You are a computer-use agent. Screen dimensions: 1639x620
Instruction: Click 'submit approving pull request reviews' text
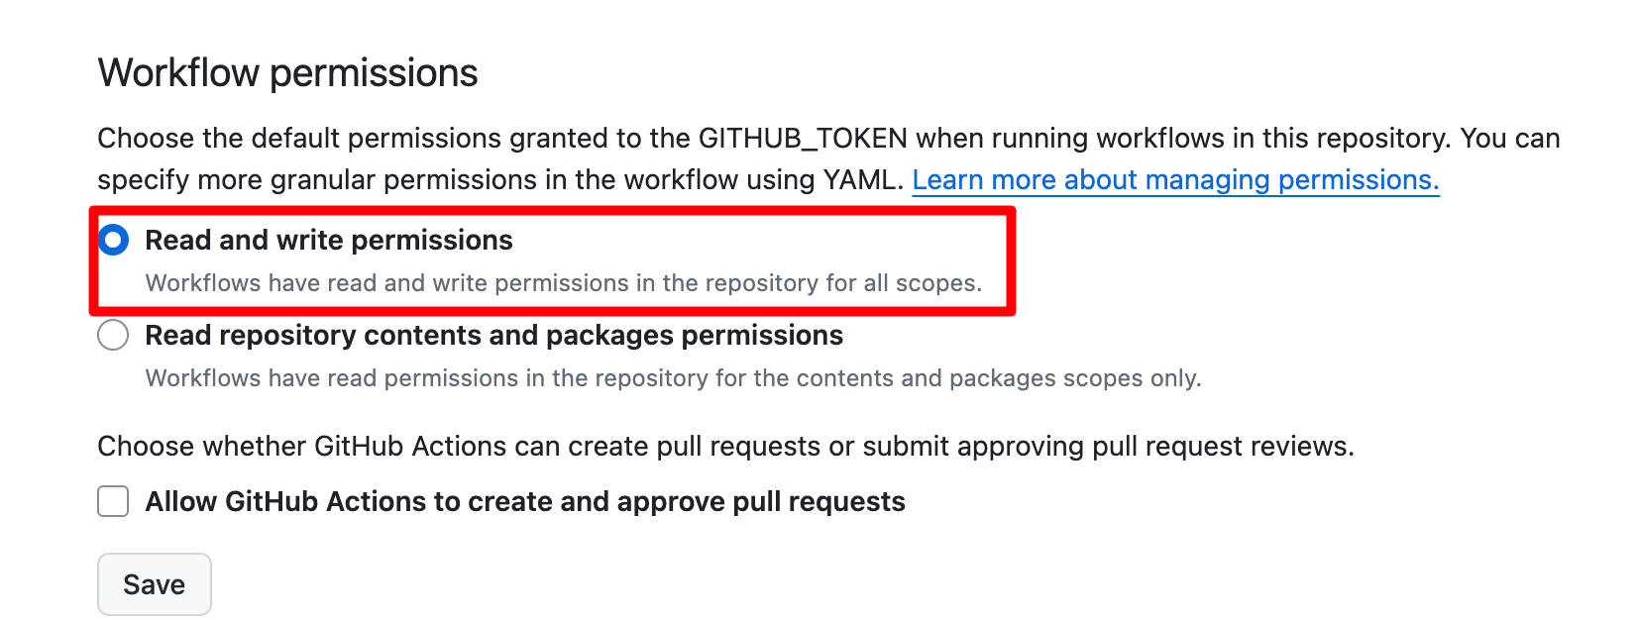coord(1108,447)
